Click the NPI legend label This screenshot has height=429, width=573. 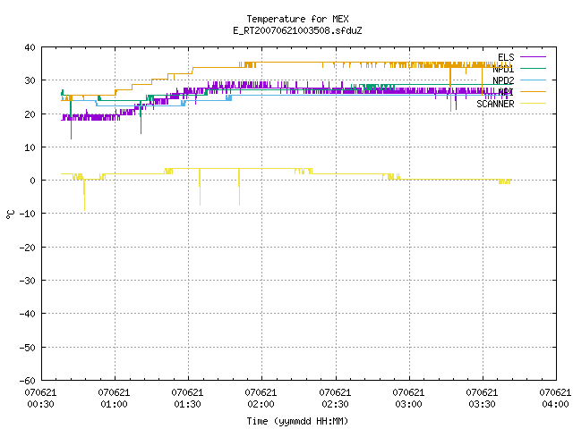pos(506,92)
